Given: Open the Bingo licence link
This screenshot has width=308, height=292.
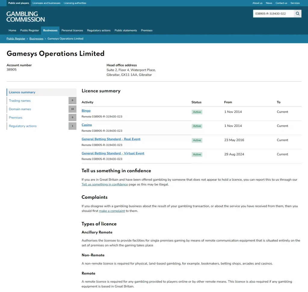Looking at the screenshot, I should pyautogui.click(x=86, y=110).
